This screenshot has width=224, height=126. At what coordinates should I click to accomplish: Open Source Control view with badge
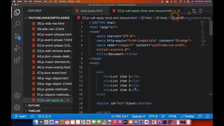click(17, 36)
